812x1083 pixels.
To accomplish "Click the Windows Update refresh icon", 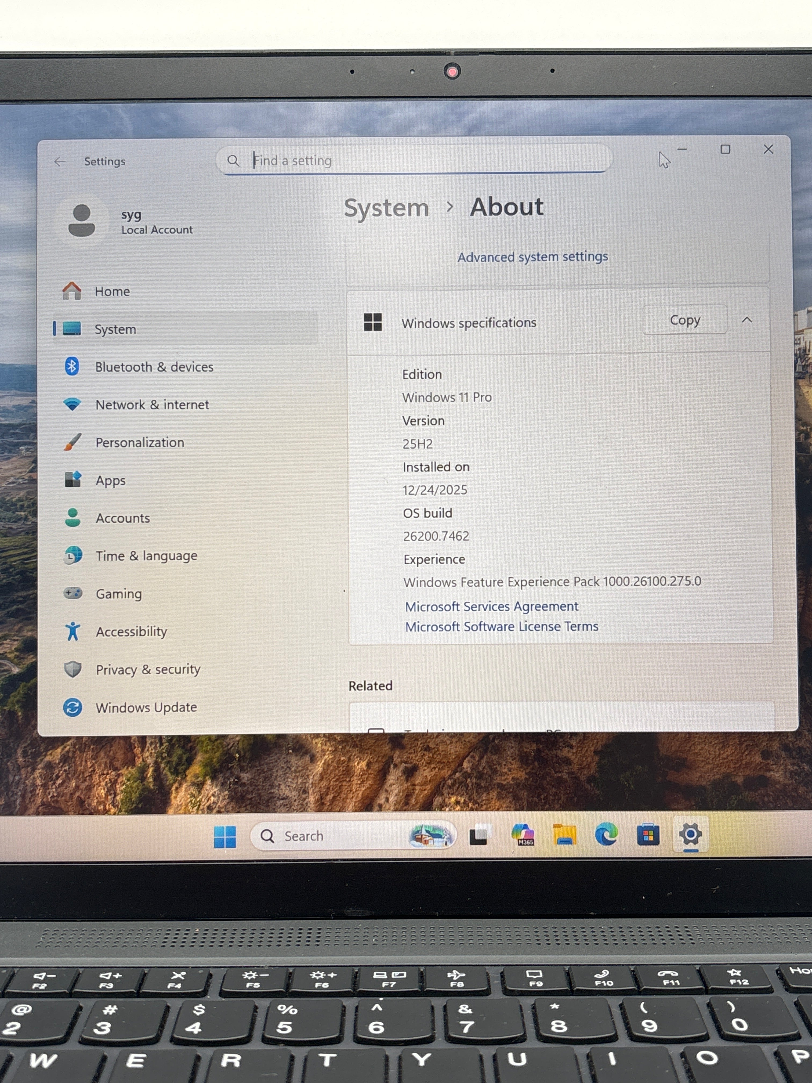I will click(73, 707).
